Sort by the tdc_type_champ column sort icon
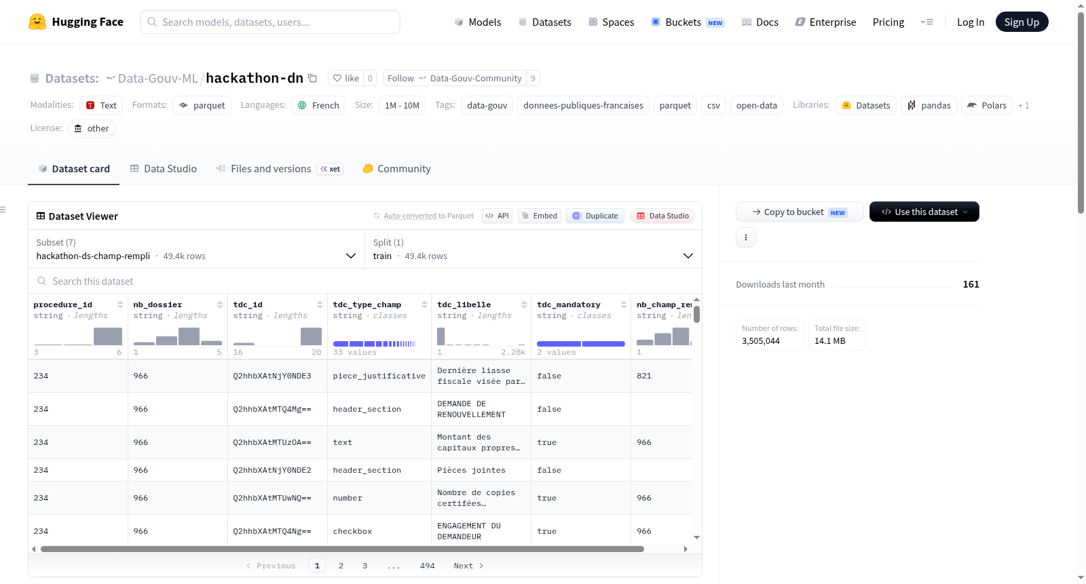The image size is (1086, 584). click(424, 305)
